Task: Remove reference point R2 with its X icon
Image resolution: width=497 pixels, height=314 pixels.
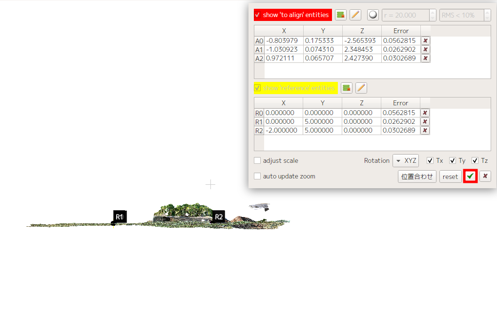Action: pos(425,130)
